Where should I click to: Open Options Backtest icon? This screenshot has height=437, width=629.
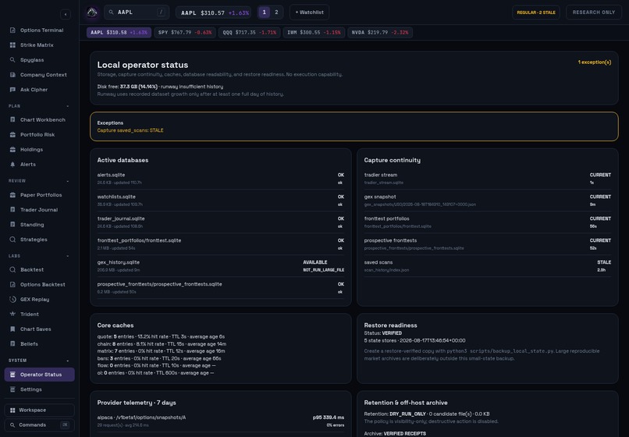tap(12, 285)
